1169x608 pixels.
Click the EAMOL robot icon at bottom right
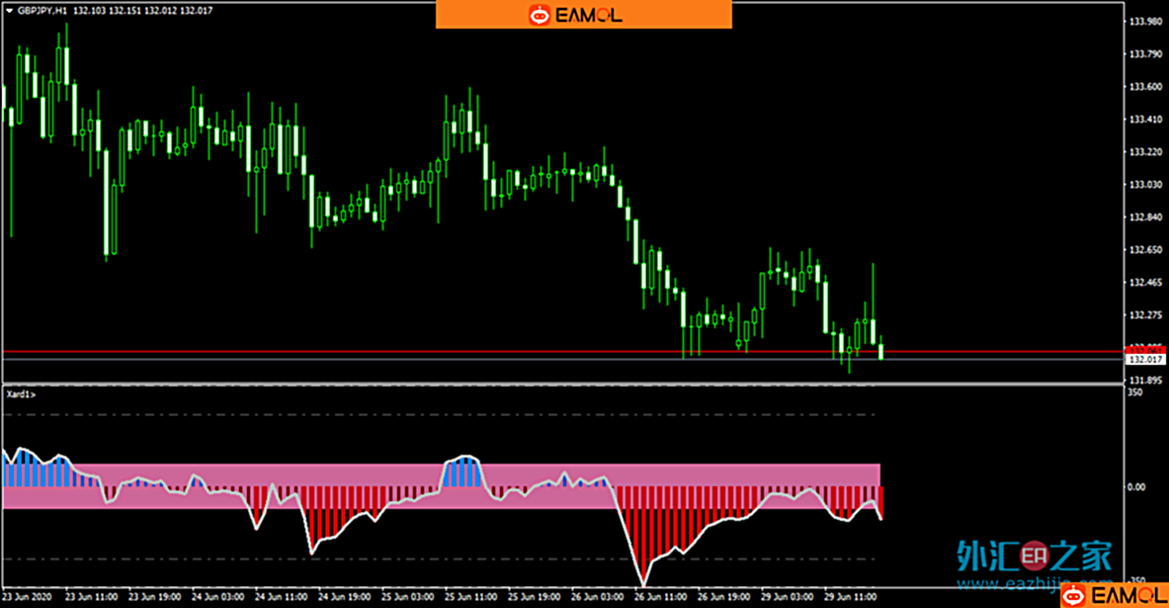[x=1072, y=595]
